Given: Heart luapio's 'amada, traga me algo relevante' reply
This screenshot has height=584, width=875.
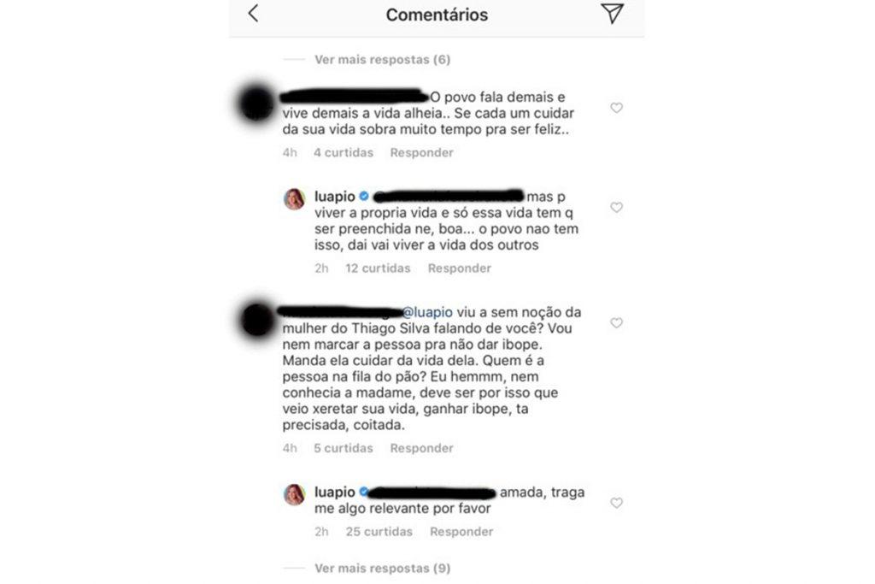Looking at the screenshot, I should 616,503.
